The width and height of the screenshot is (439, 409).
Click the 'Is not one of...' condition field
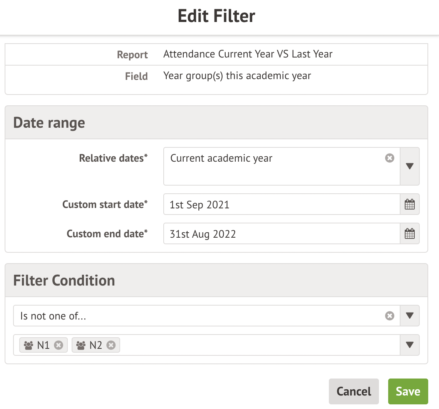(193, 316)
